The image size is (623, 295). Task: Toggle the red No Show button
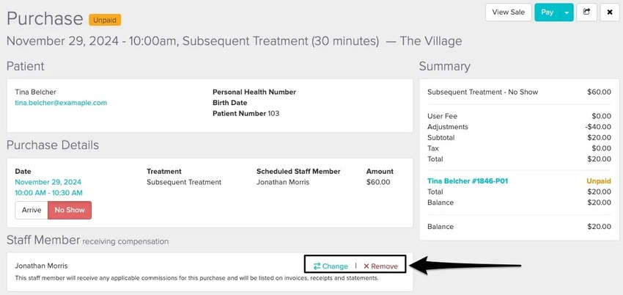[x=70, y=210]
